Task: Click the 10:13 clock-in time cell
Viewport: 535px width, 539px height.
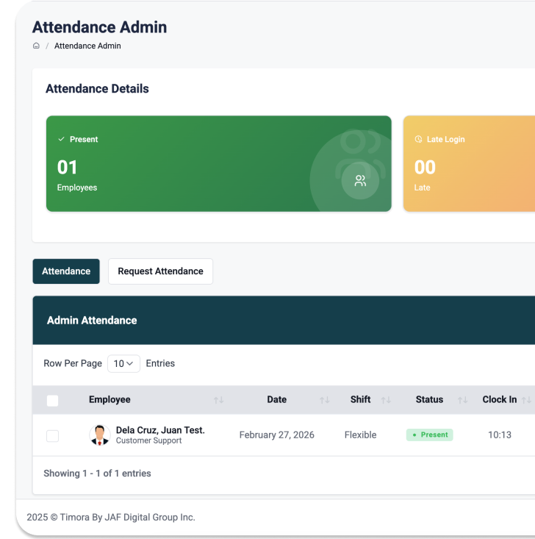Action: (x=500, y=435)
